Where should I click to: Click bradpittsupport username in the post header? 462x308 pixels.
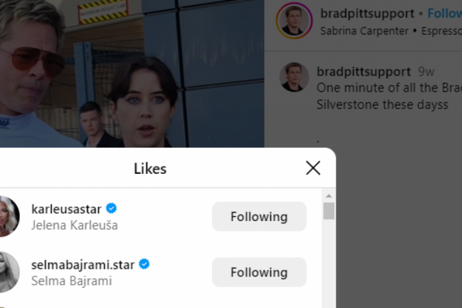pyautogui.click(x=367, y=13)
